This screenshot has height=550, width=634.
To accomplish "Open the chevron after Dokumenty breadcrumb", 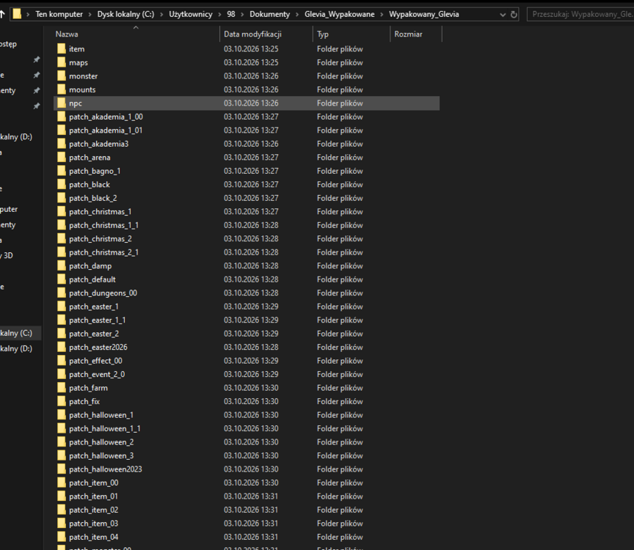I will pos(297,15).
